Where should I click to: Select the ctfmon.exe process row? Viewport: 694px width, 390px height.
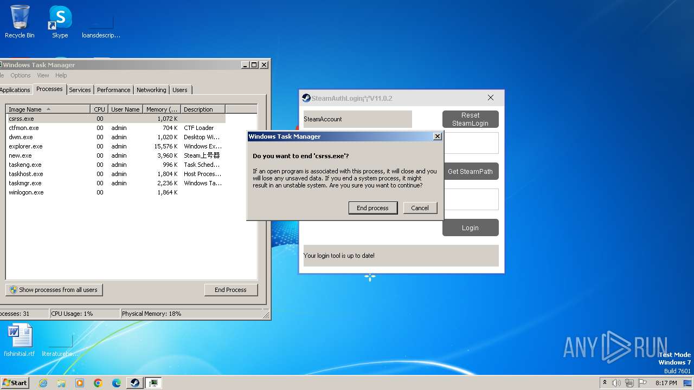[115, 128]
